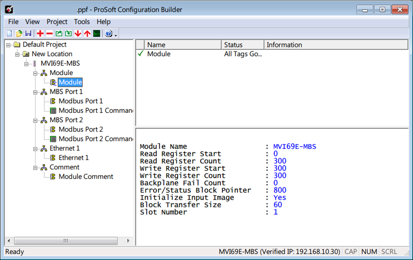Click the ProSoft application icon in title bar

(x=9, y=9)
